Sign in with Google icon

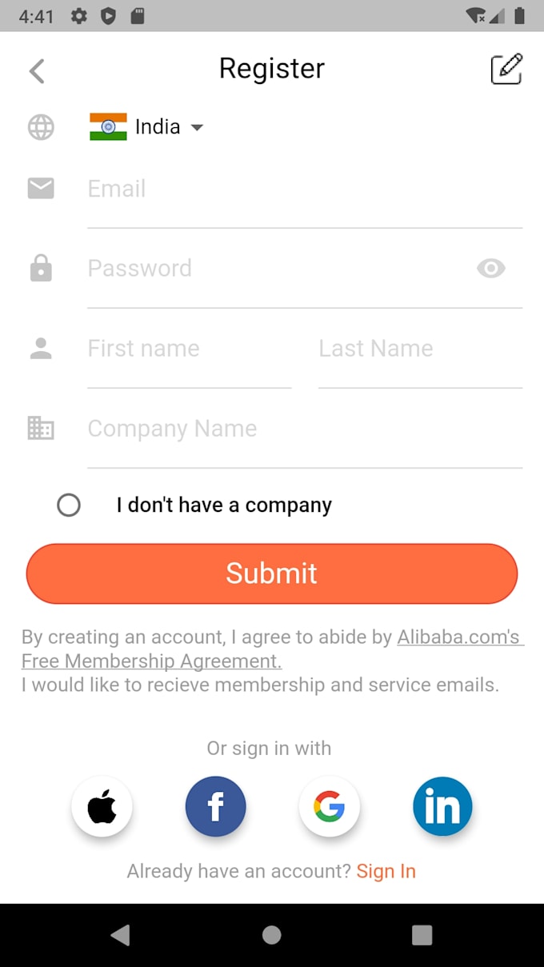pyautogui.click(x=329, y=807)
